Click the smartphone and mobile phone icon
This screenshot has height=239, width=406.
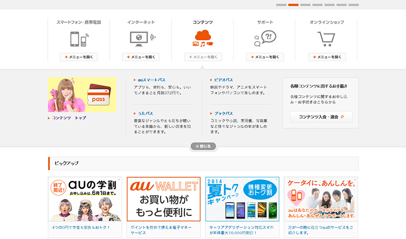[80, 39]
